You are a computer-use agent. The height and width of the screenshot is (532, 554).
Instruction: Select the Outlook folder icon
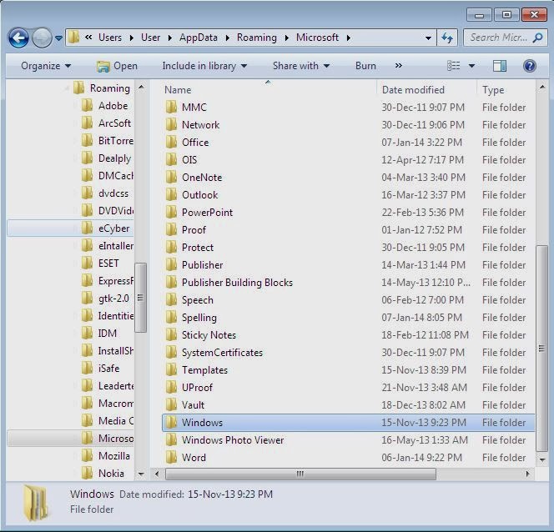171,194
